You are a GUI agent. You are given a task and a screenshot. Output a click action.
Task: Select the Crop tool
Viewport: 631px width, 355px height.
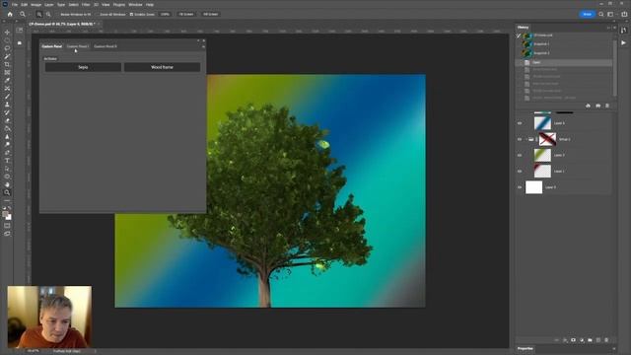[7, 64]
